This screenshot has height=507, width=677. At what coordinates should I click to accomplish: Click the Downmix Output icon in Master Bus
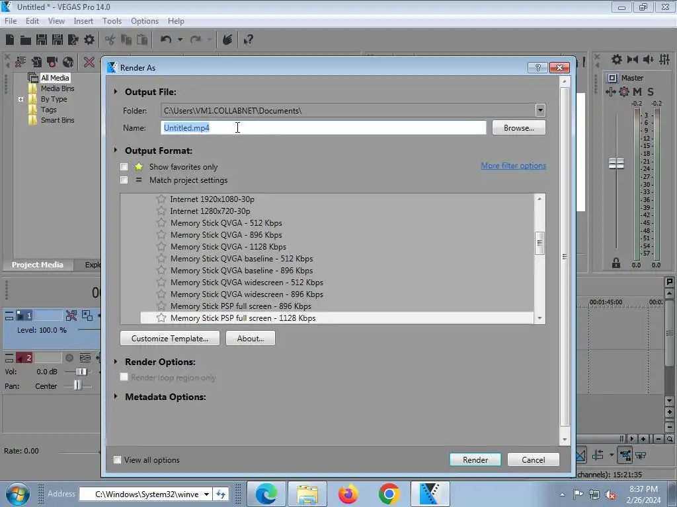(633, 59)
